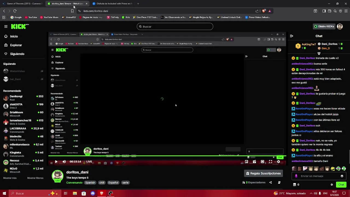The image size is (350, 197).
Task: Enable mini player mode
Action: [x=246, y=162]
